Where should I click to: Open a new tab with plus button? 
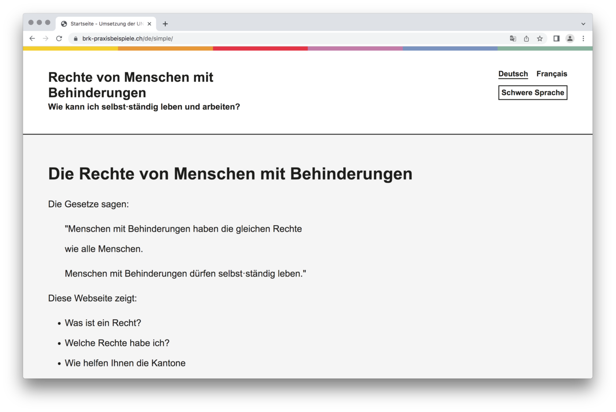165,24
